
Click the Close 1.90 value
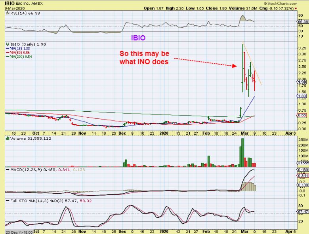pyautogui.click(x=216, y=8)
